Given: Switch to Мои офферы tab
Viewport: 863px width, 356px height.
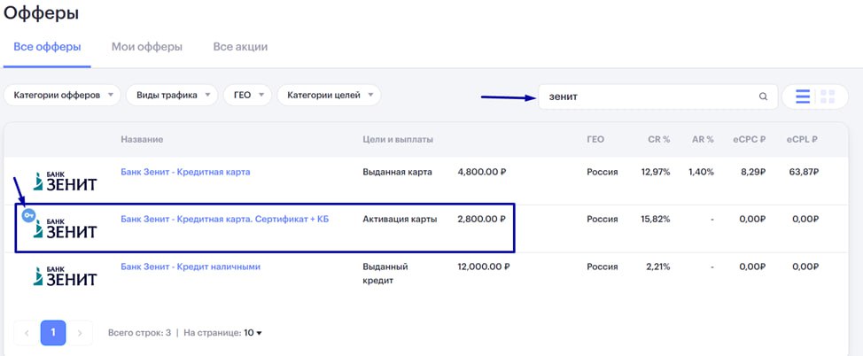Looking at the screenshot, I should tap(147, 47).
